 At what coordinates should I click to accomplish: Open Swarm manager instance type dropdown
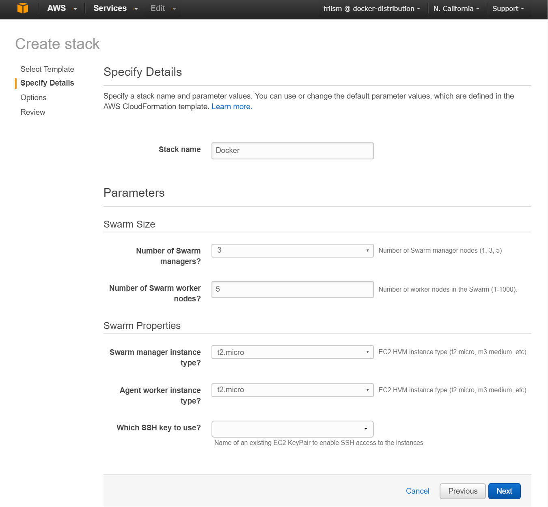(292, 352)
